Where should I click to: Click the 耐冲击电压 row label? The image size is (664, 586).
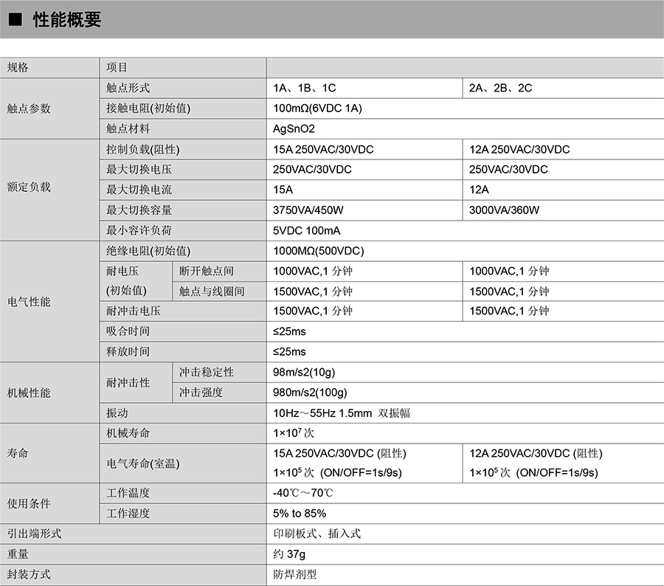(133, 311)
